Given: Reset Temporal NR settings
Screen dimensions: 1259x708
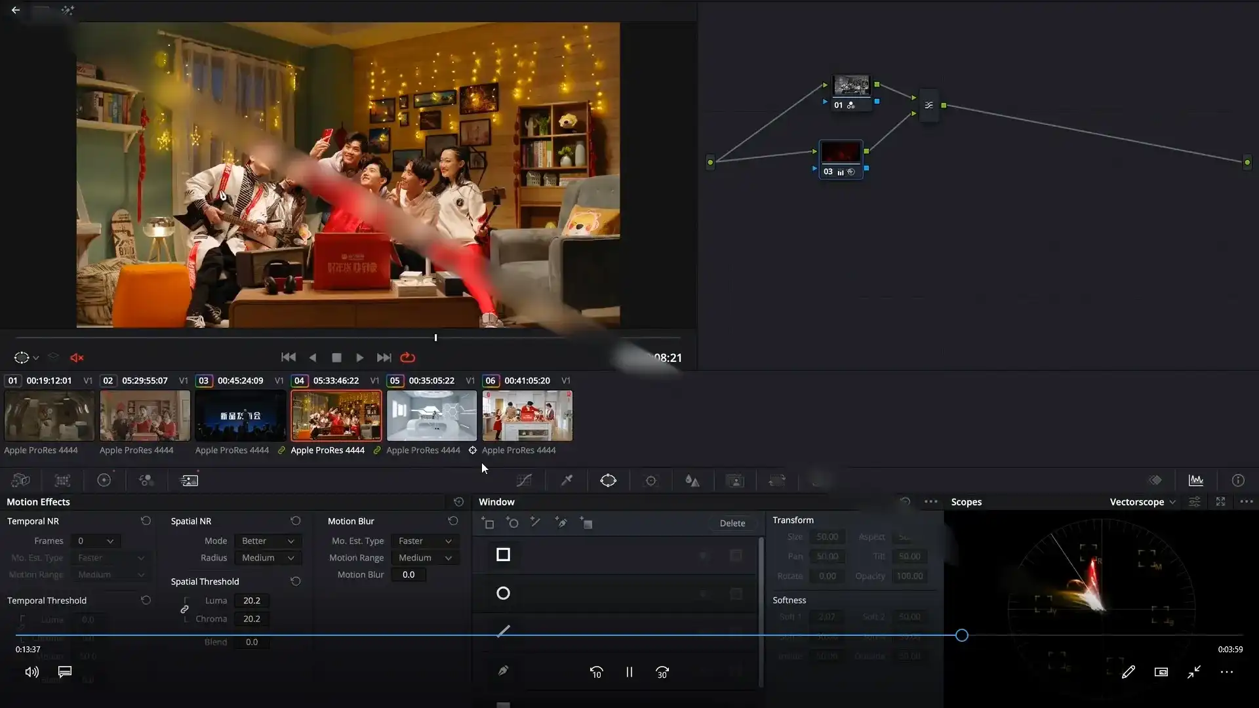Looking at the screenshot, I should click(146, 521).
